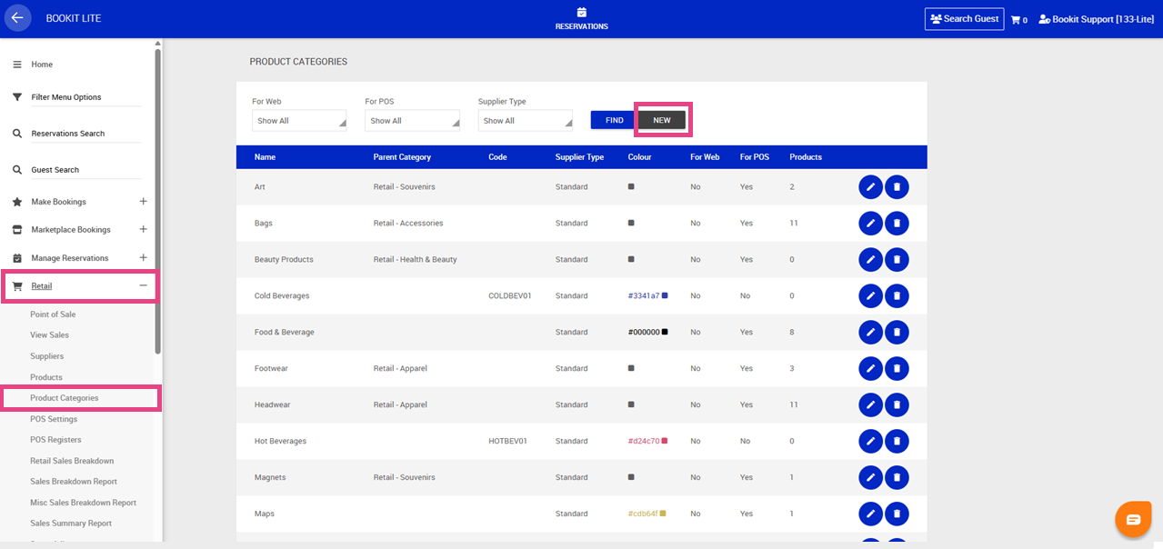Expand the Marketplace Bookings menu
Image resolution: width=1163 pixels, height=549 pixels.
(x=143, y=230)
